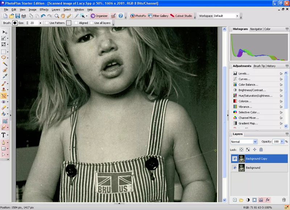Select the Text tool

tap(4, 135)
